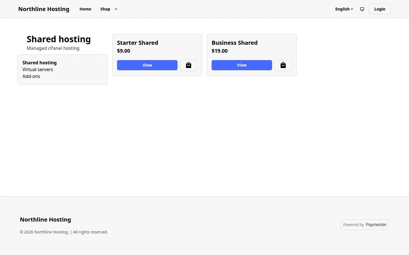Click the $19.00 price
Viewport: 409px width, 255px height.
click(x=220, y=51)
